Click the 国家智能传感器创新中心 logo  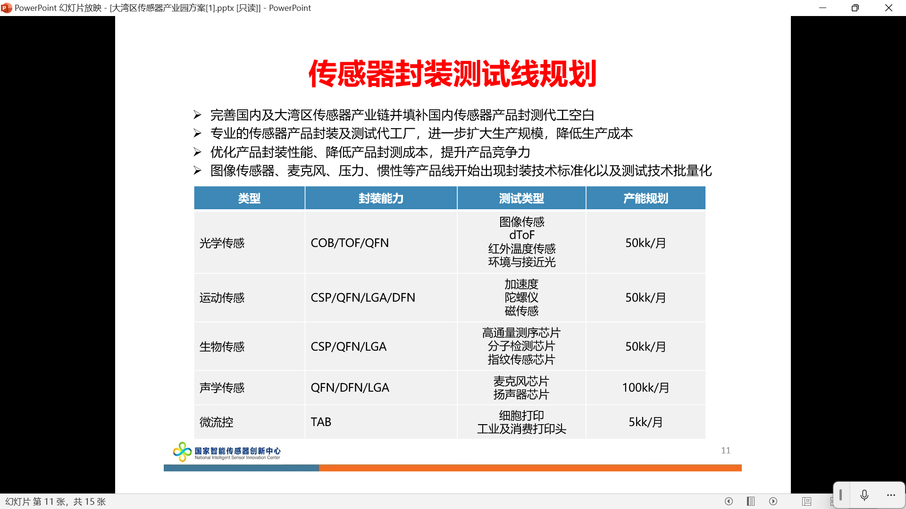click(x=227, y=452)
